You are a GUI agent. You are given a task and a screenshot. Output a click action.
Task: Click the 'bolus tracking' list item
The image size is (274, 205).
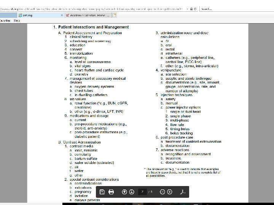coord(182,133)
